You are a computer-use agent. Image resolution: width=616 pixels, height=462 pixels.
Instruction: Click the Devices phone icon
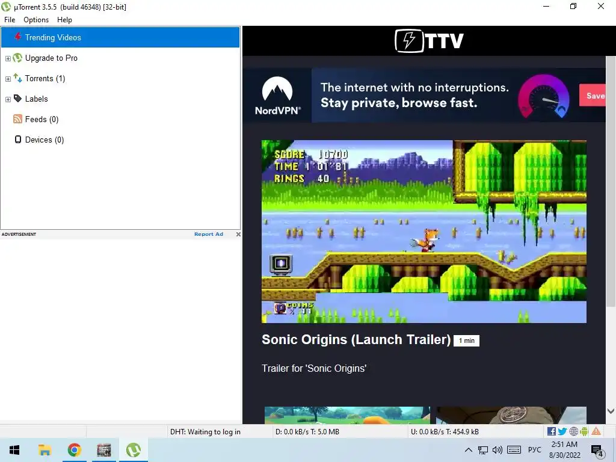pyautogui.click(x=17, y=140)
